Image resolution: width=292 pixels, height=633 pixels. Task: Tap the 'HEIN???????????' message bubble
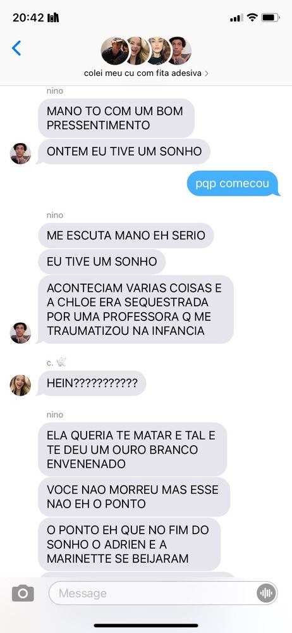[92, 383]
